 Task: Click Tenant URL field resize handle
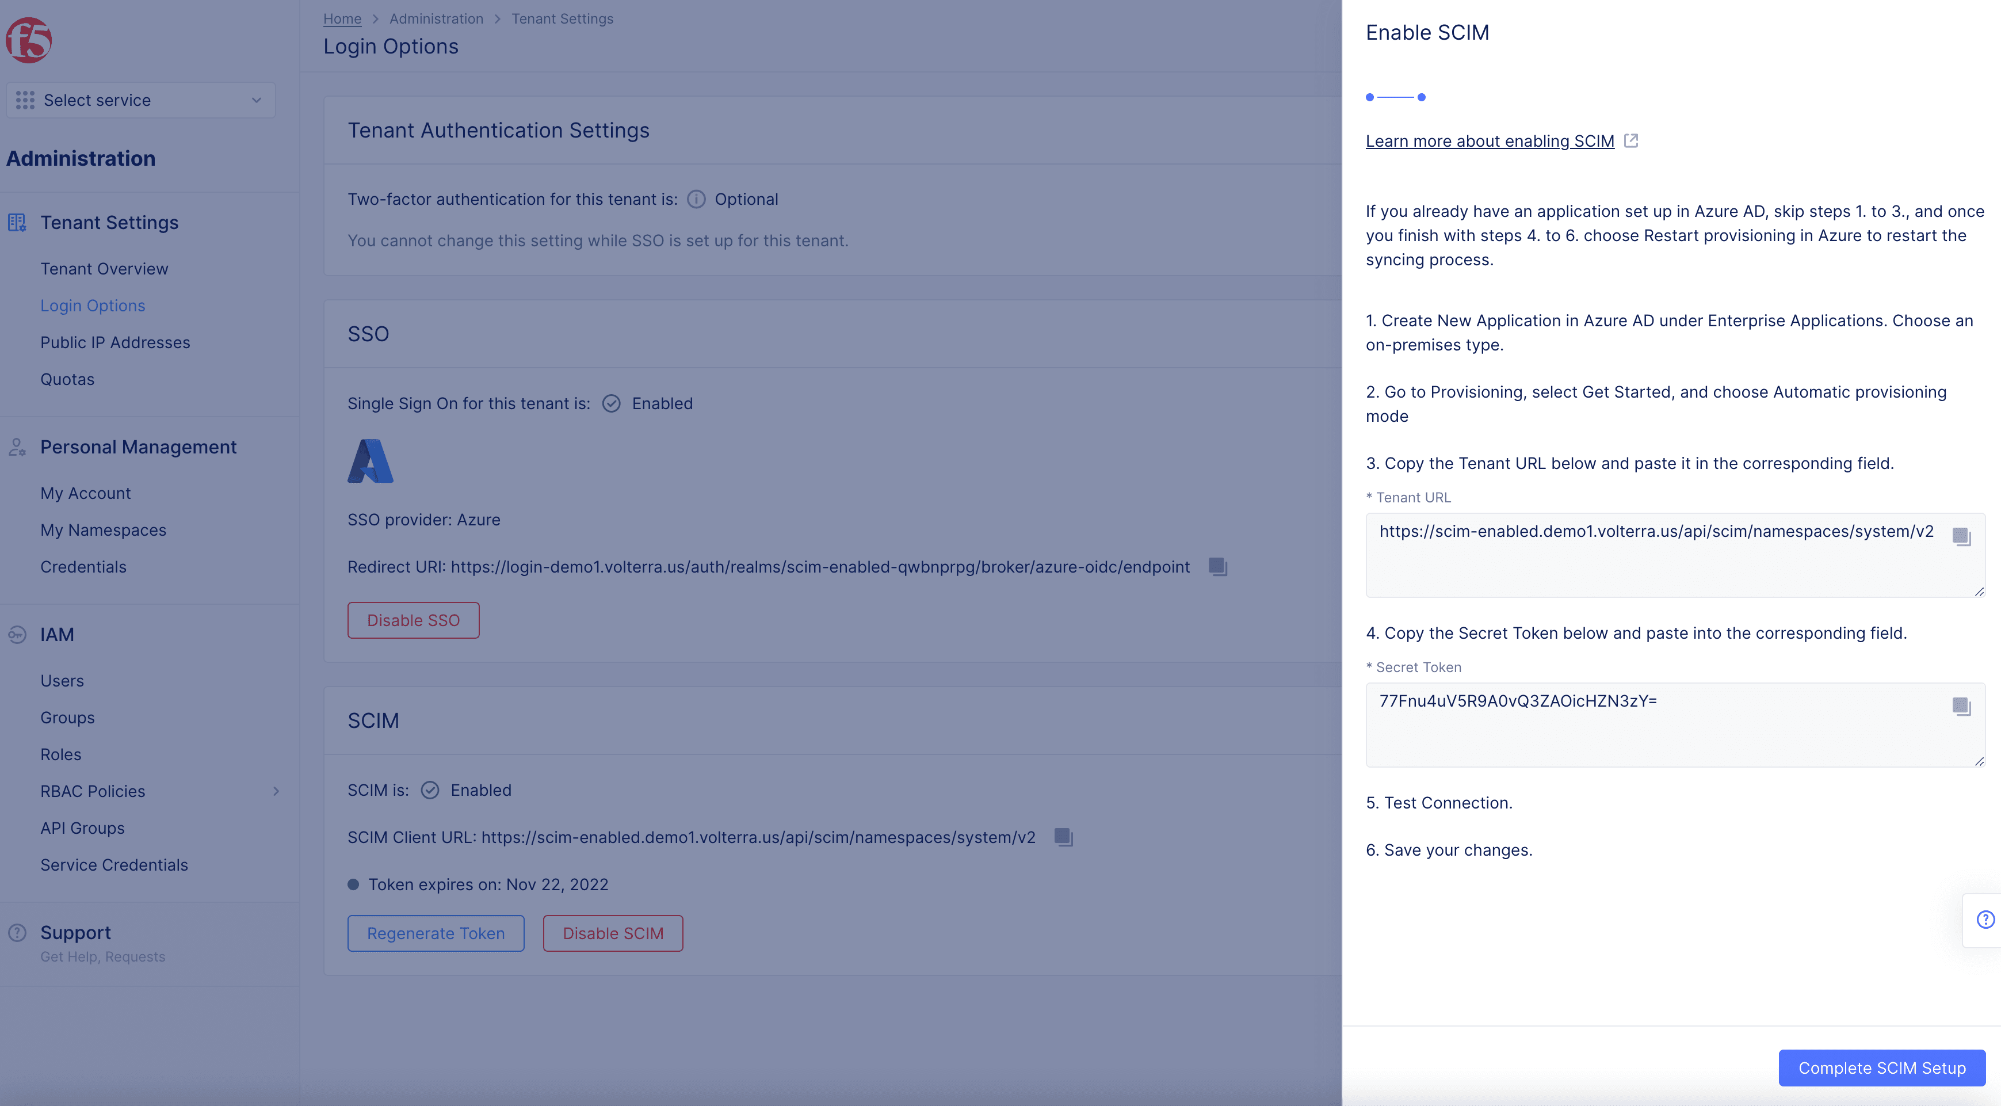(x=1979, y=592)
